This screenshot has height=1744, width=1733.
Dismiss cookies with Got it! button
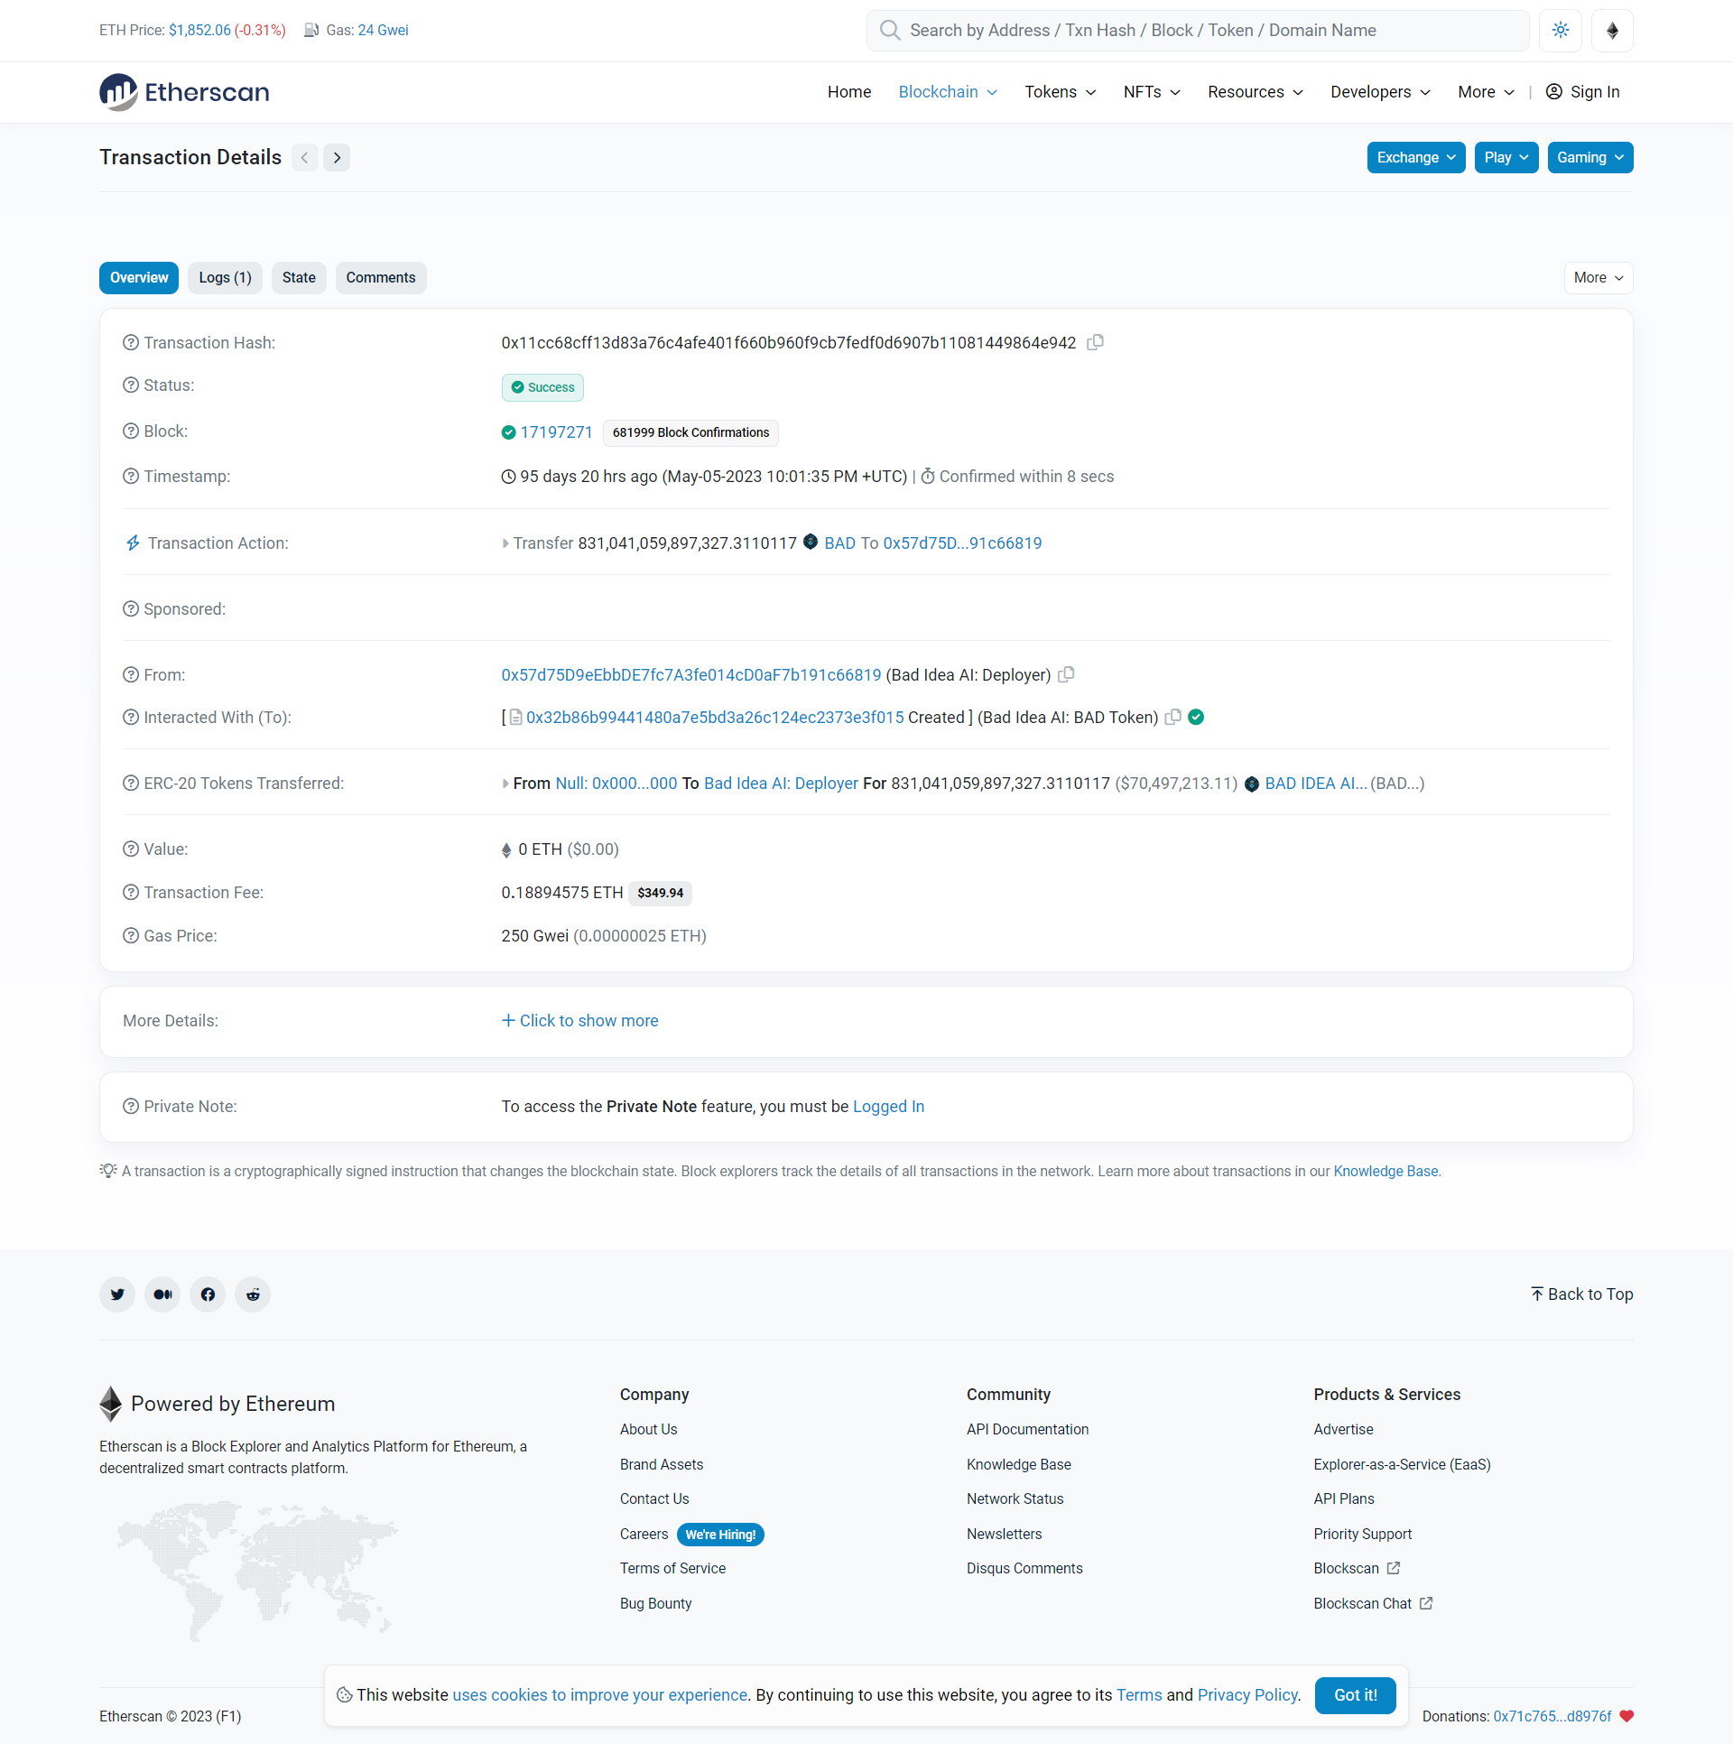coord(1355,1695)
